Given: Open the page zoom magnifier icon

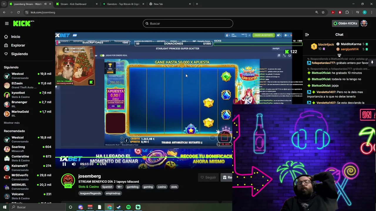Looking at the screenshot, I should tap(317, 12).
